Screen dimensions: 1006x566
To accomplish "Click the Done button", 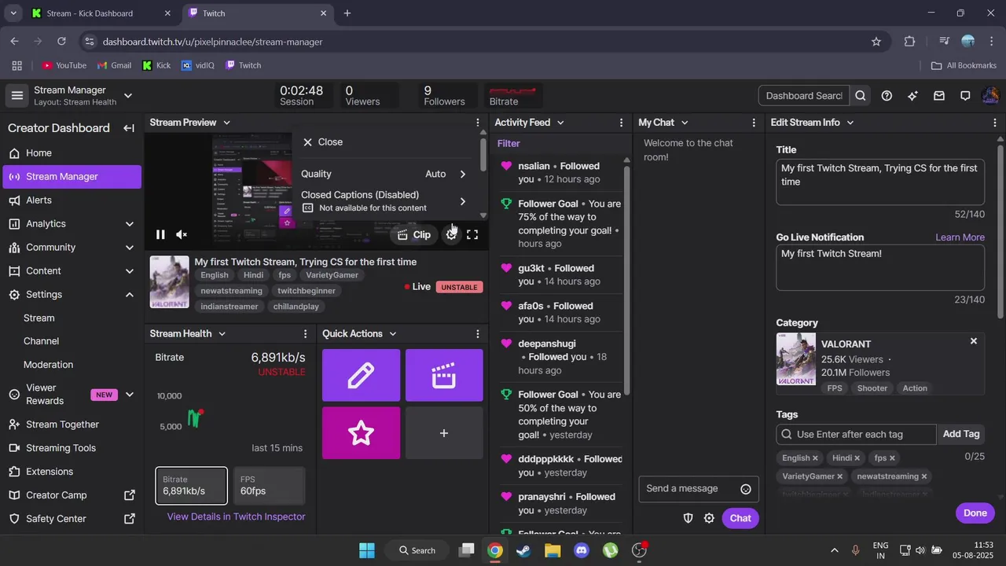I will pos(975,513).
